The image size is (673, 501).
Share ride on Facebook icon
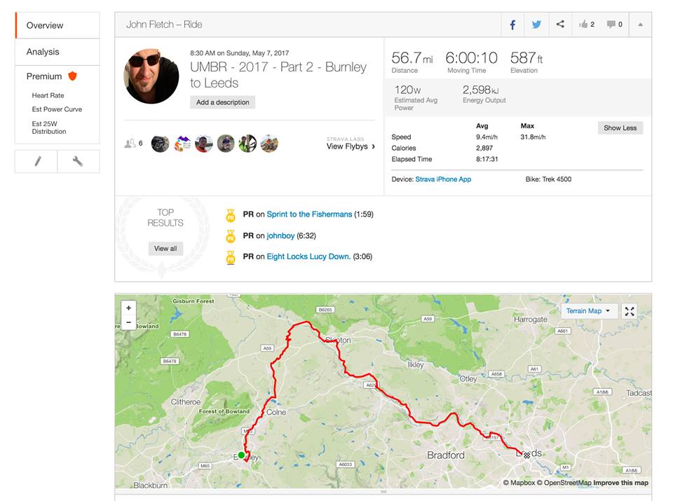pyautogui.click(x=512, y=25)
